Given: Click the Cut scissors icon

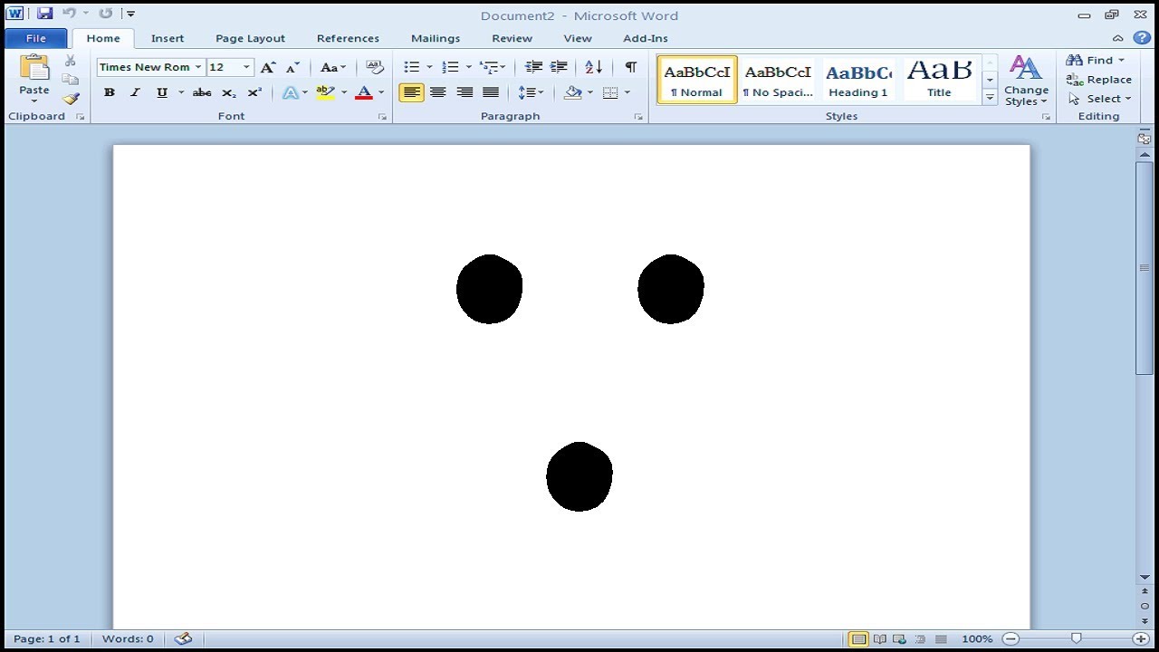Looking at the screenshot, I should point(71,61).
